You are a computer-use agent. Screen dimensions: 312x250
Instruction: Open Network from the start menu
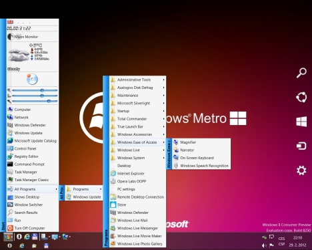pyautogui.click(x=33, y=117)
